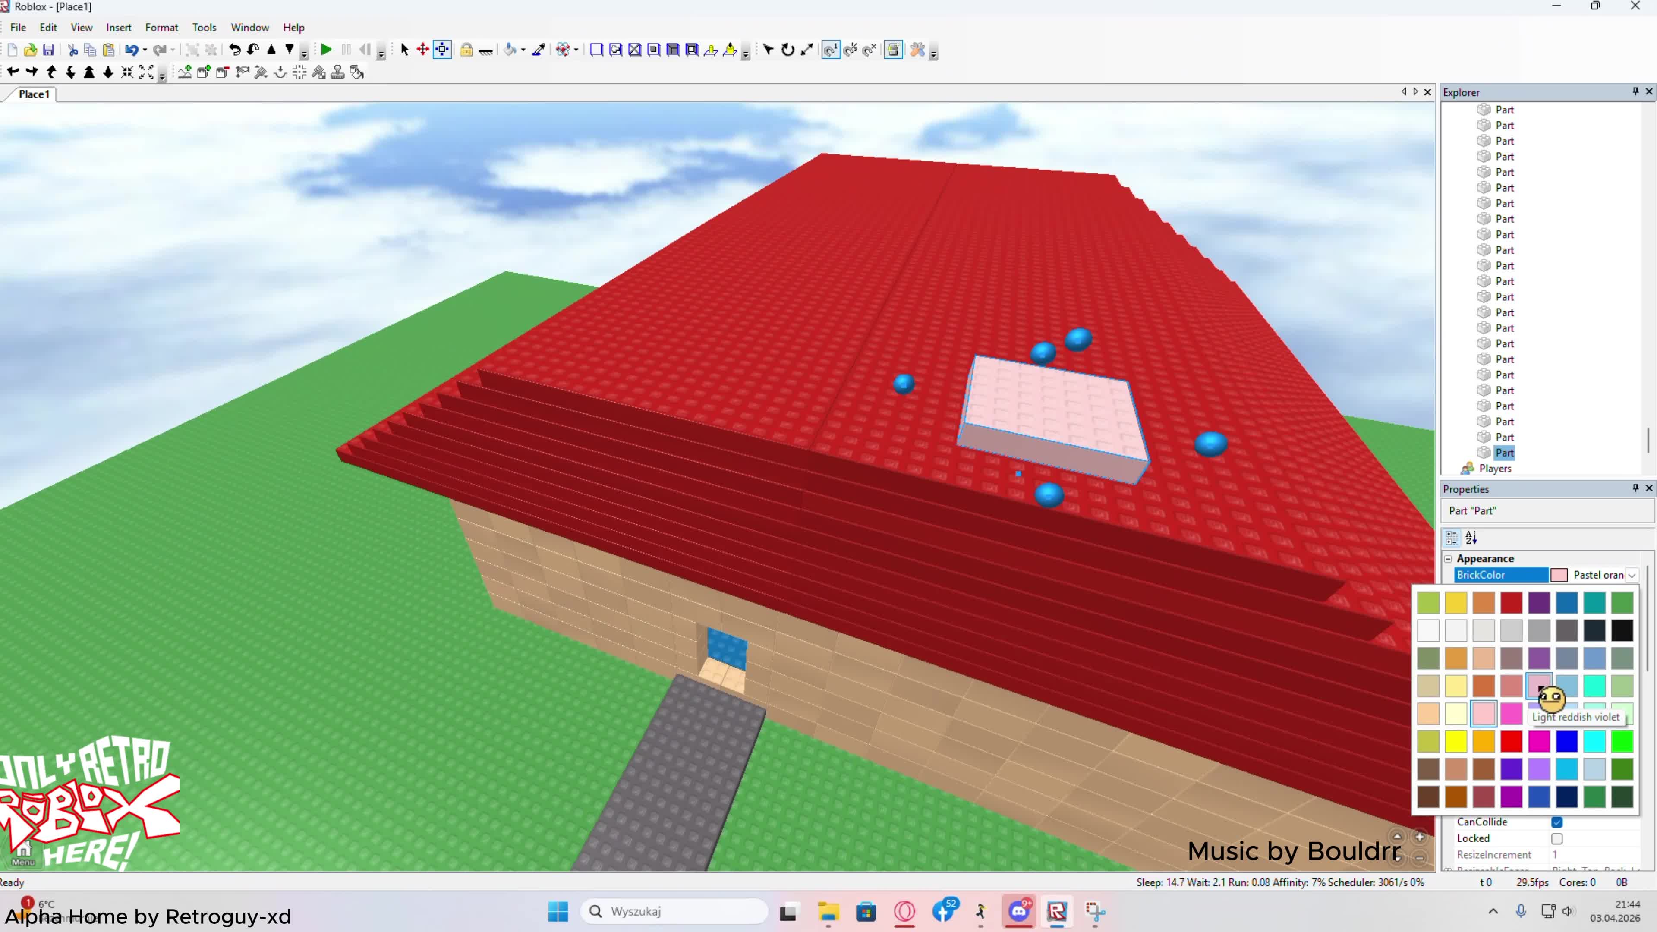Open the Format menu

point(161,28)
